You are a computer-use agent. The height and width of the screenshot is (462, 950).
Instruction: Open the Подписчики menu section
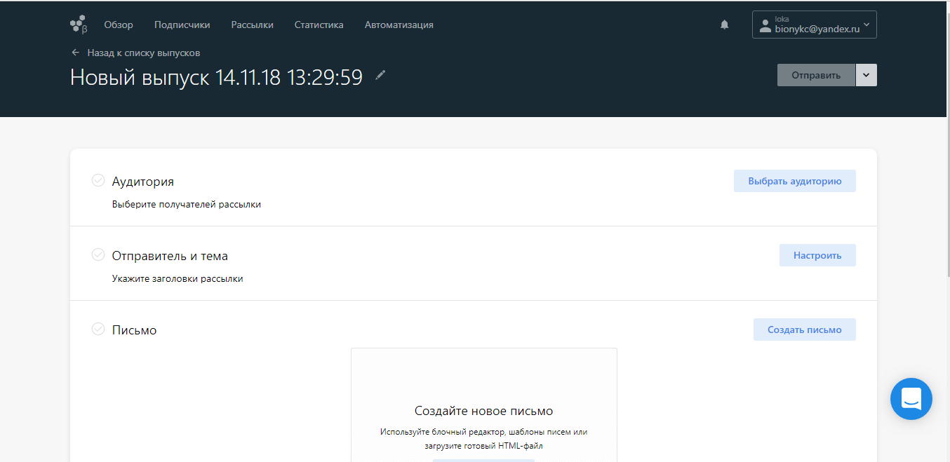tap(182, 25)
